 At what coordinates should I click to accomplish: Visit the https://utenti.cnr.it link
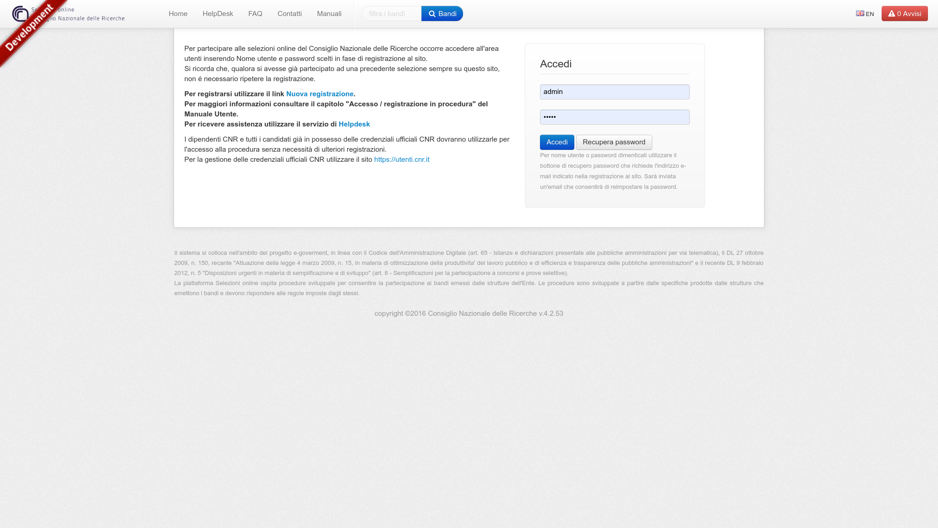click(402, 159)
